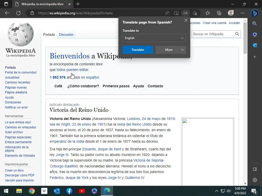Open ¿Cómo colaborar? menu item

[83, 86]
